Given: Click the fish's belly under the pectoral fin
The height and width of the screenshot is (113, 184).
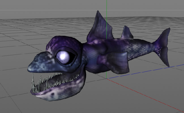Looking at the screenshot, I should pos(96,68).
